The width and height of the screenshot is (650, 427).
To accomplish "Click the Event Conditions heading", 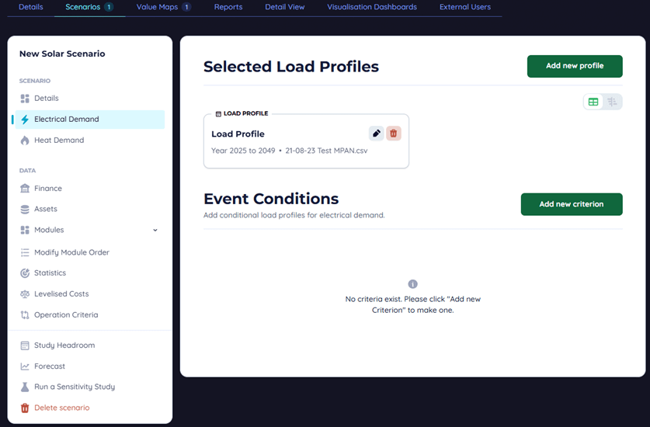I will [271, 199].
